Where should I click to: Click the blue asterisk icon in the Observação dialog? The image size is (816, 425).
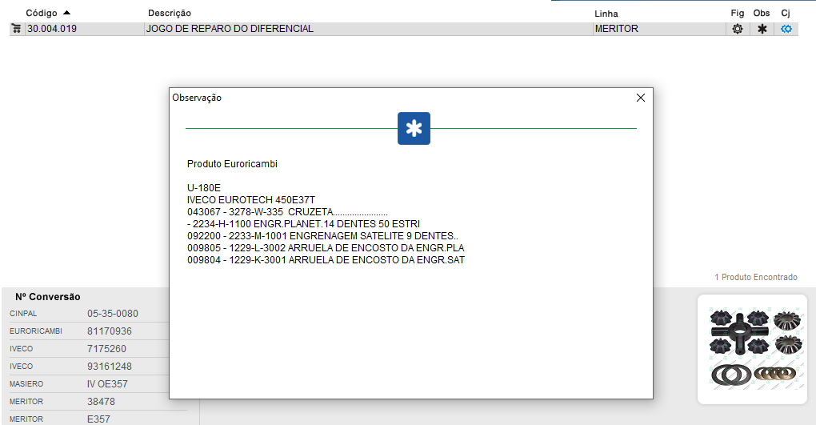[414, 129]
